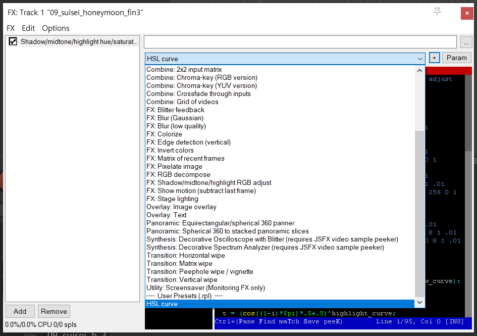Select Combine: Grid of videos
Image resolution: width=477 pixels, height=336 pixels.
coord(280,102)
